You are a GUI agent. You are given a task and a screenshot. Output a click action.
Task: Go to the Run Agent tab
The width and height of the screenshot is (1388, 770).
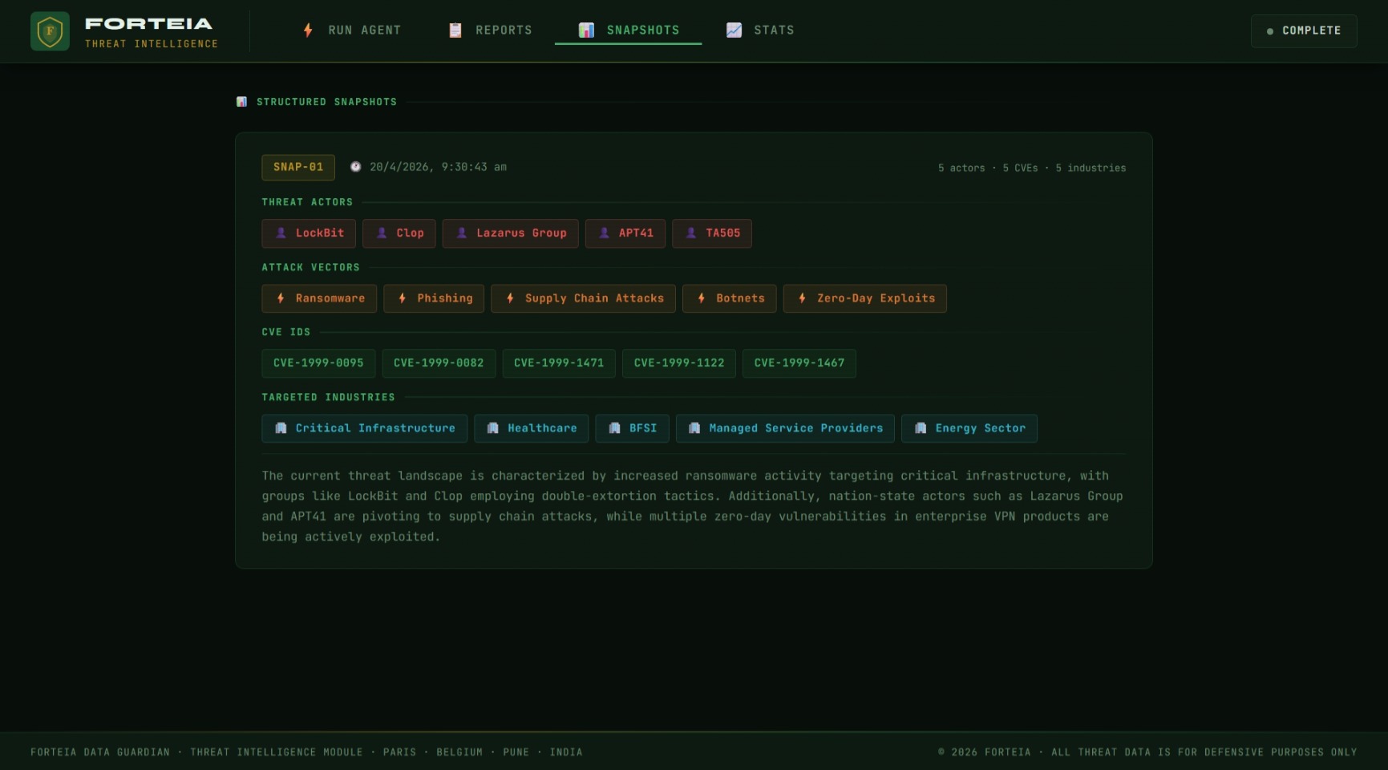(352, 30)
